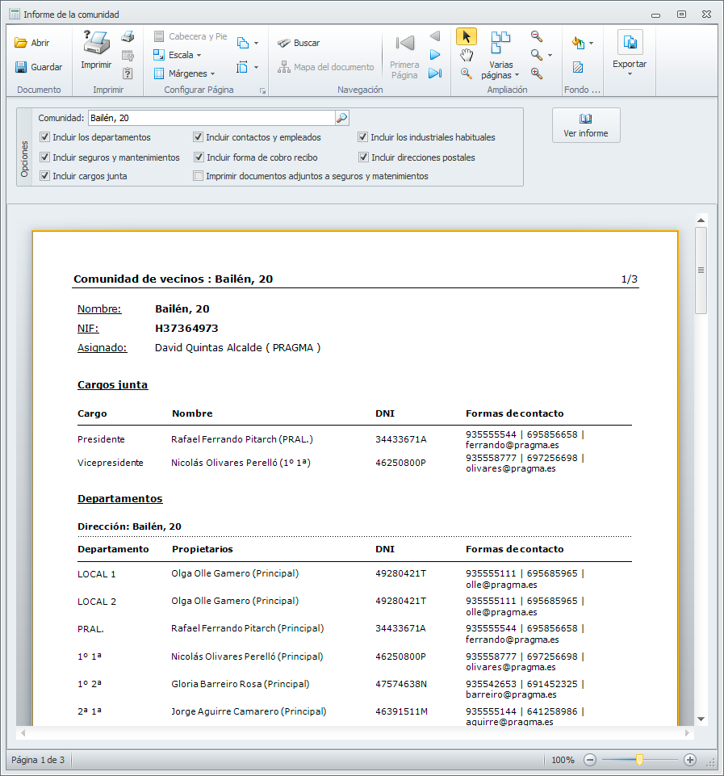This screenshot has height=776, width=724.
Task: Click the Cargos junta heading
Action: click(x=113, y=384)
